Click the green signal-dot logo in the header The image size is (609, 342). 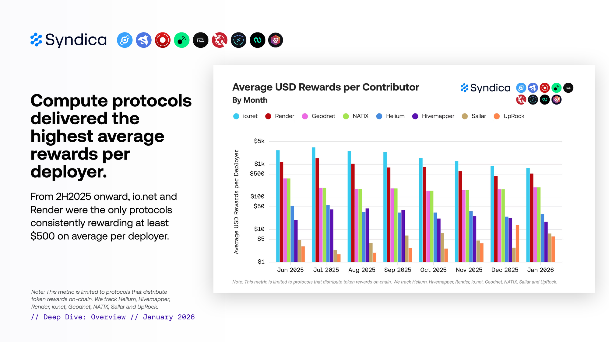tap(181, 40)
